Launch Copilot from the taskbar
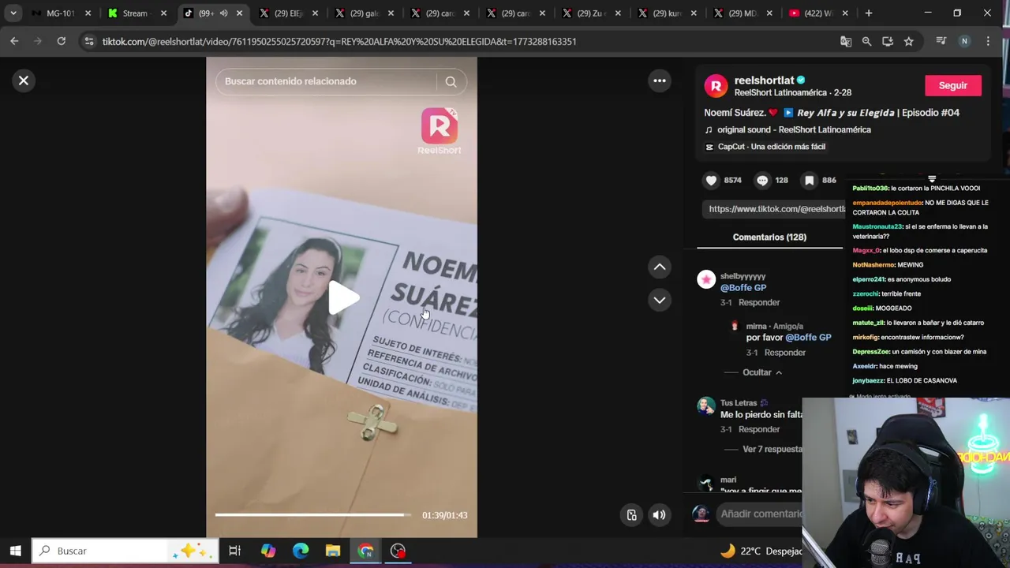This screenshot has width=1010, height=568. [268, 551]
